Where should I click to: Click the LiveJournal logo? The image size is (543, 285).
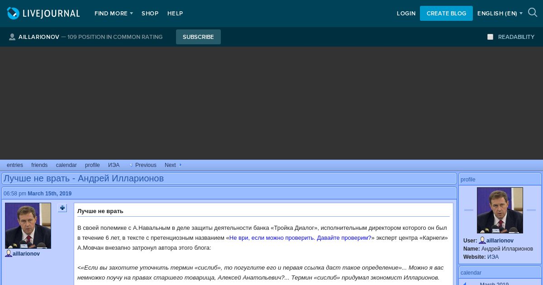(43, 14)
